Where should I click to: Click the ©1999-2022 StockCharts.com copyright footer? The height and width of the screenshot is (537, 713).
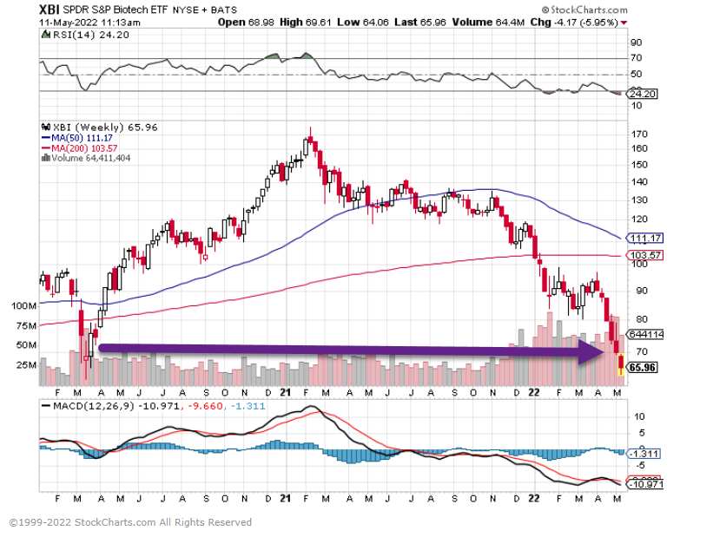[130, 522]
